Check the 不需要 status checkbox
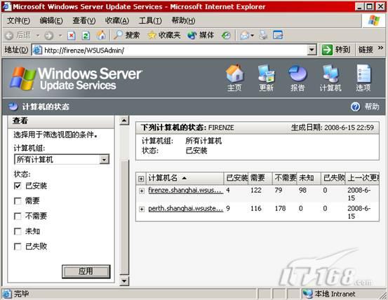The height and width of the screenshot is (300, 388). tap(18, 216)
